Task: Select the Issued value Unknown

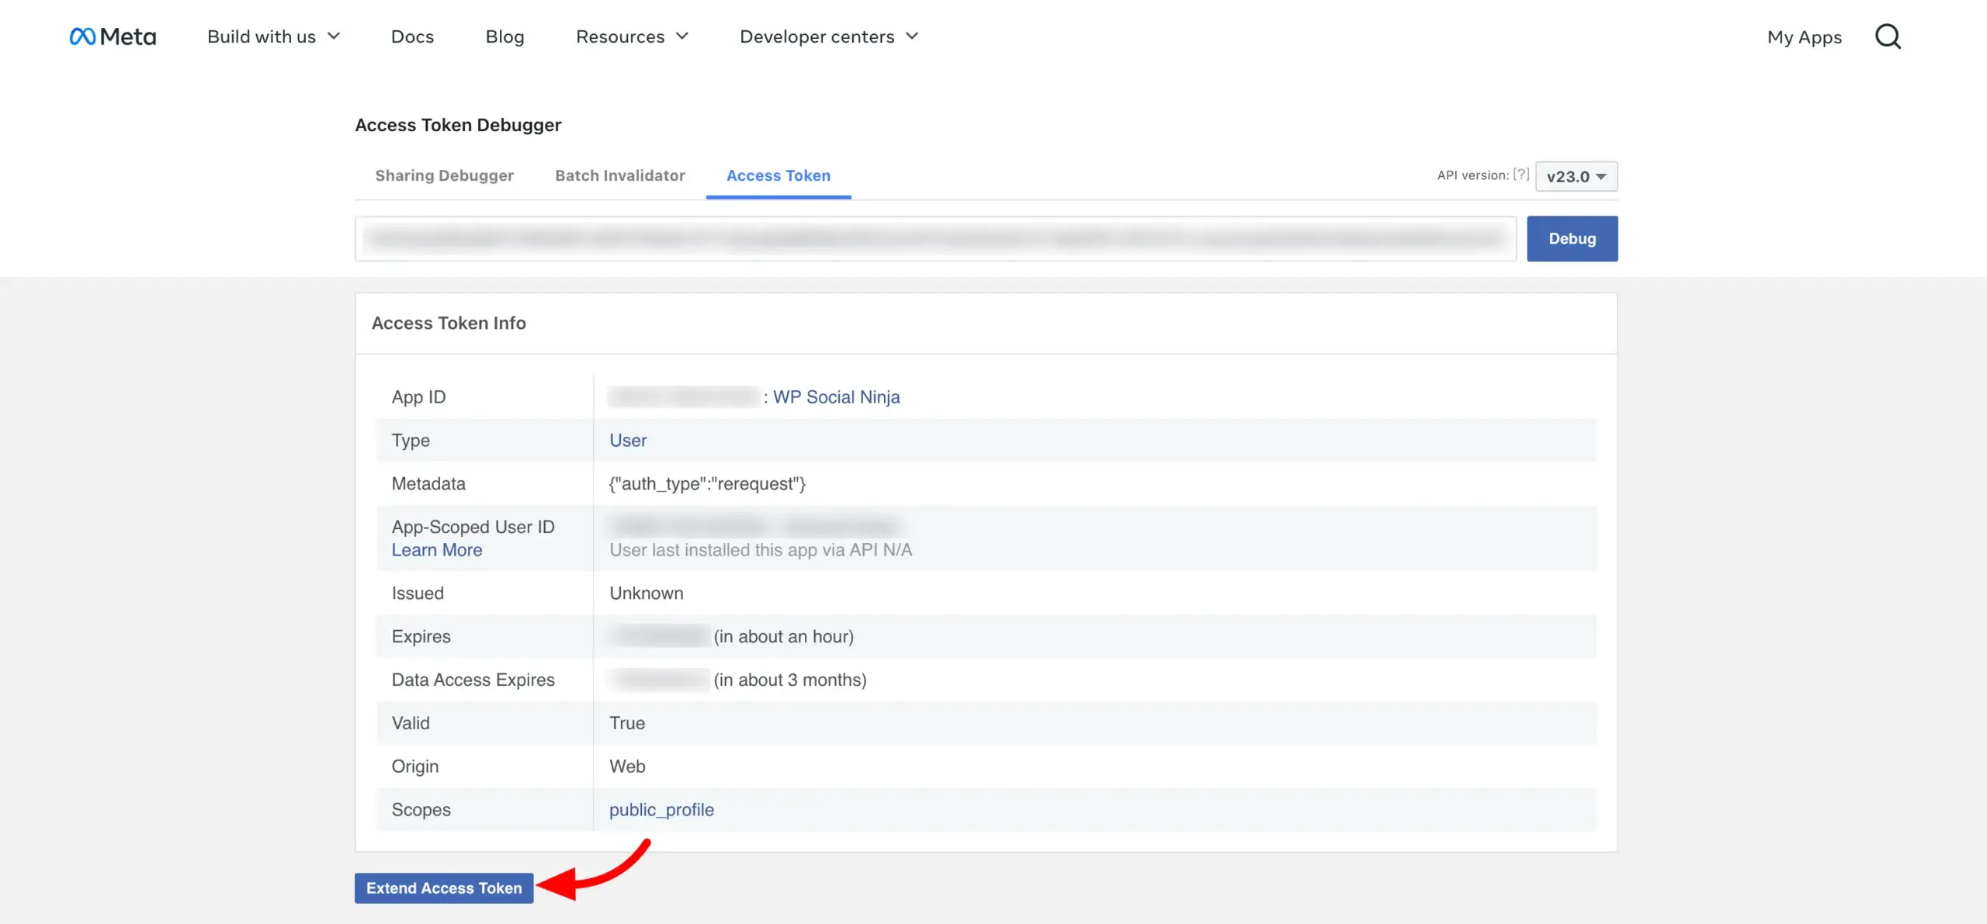Action: click(x=647, y=594)
